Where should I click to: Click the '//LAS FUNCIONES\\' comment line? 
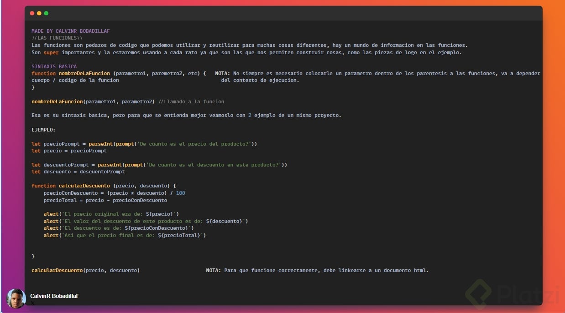point(57,38)
